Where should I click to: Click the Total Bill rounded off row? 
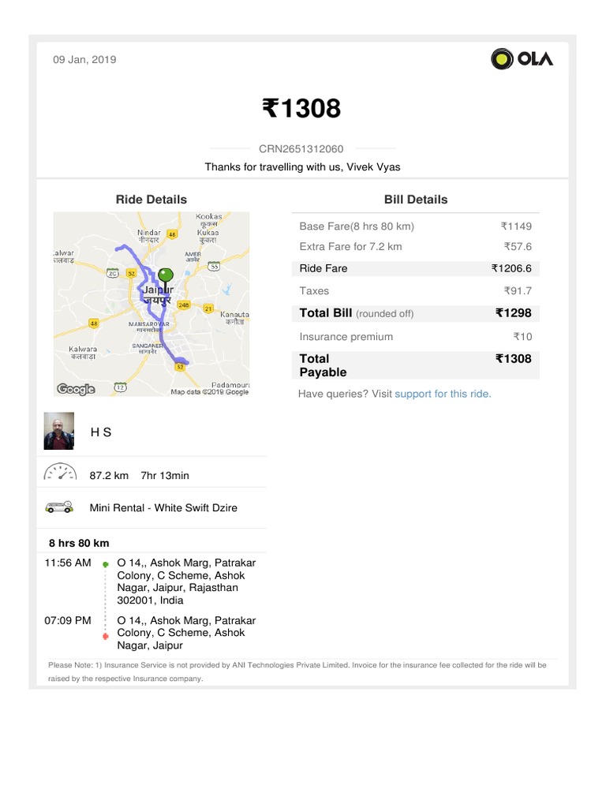point(415,313)
